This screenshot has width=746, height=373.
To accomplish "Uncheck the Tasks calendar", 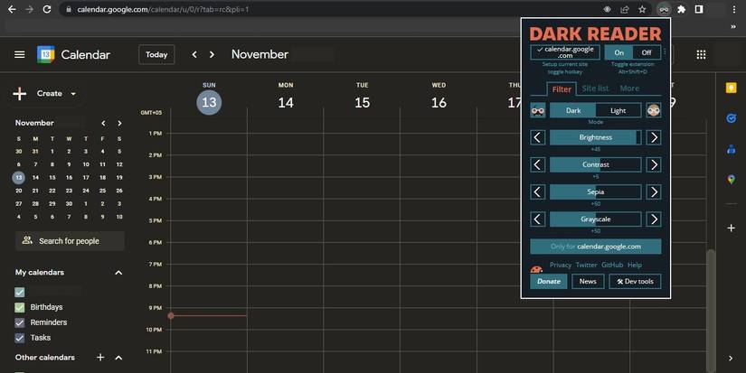I will click(20, 338).
